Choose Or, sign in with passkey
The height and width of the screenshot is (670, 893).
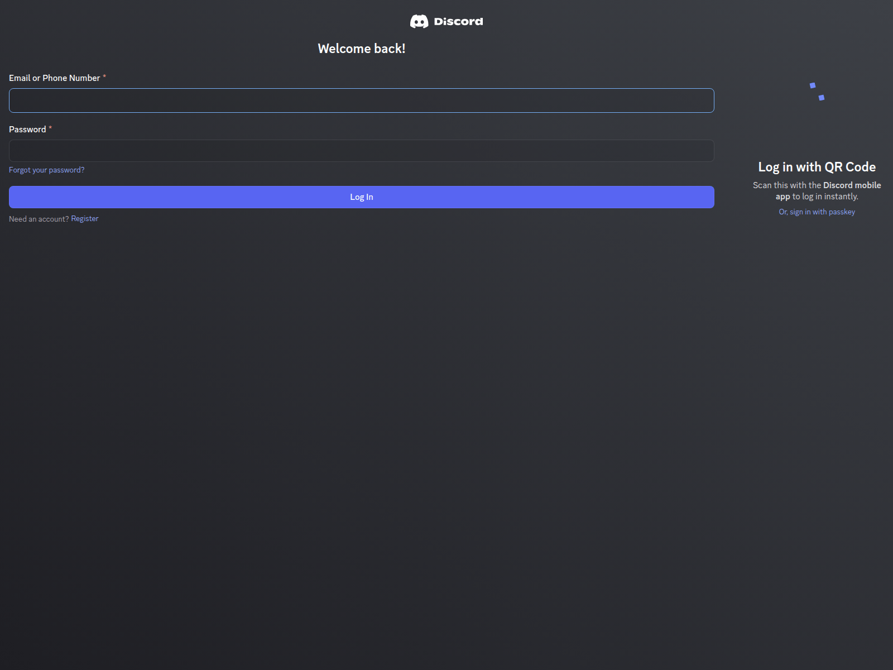[x=817, y=212]
